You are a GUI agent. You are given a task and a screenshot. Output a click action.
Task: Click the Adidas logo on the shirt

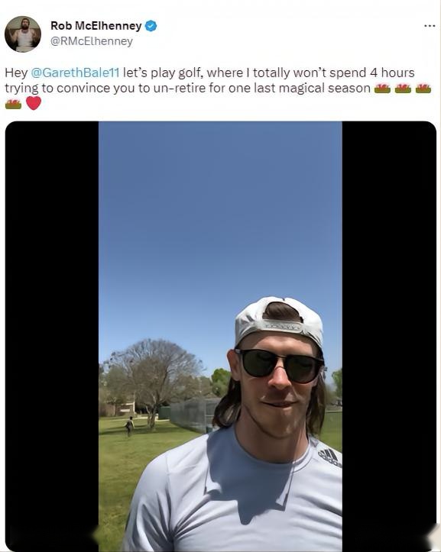[330, 457]
